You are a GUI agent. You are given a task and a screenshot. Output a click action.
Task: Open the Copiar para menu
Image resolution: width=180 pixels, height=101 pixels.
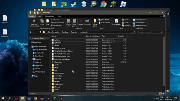74,23
